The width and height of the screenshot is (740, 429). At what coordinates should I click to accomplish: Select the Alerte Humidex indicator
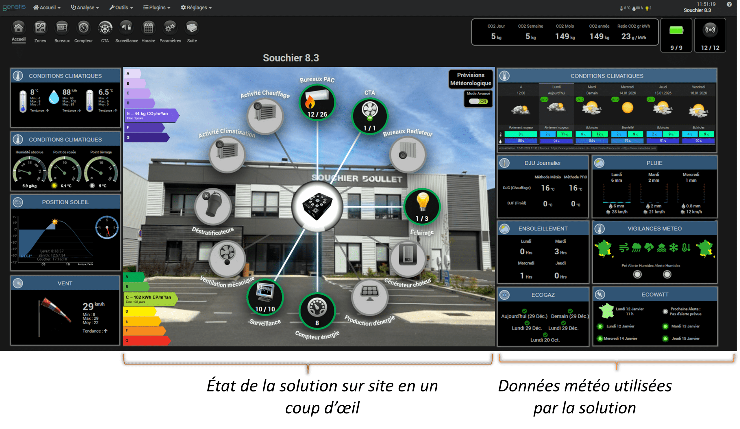point(667,275)
